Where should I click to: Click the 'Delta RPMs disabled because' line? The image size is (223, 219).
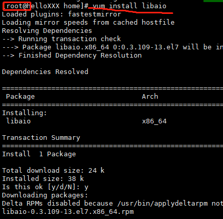click(113, 204)
